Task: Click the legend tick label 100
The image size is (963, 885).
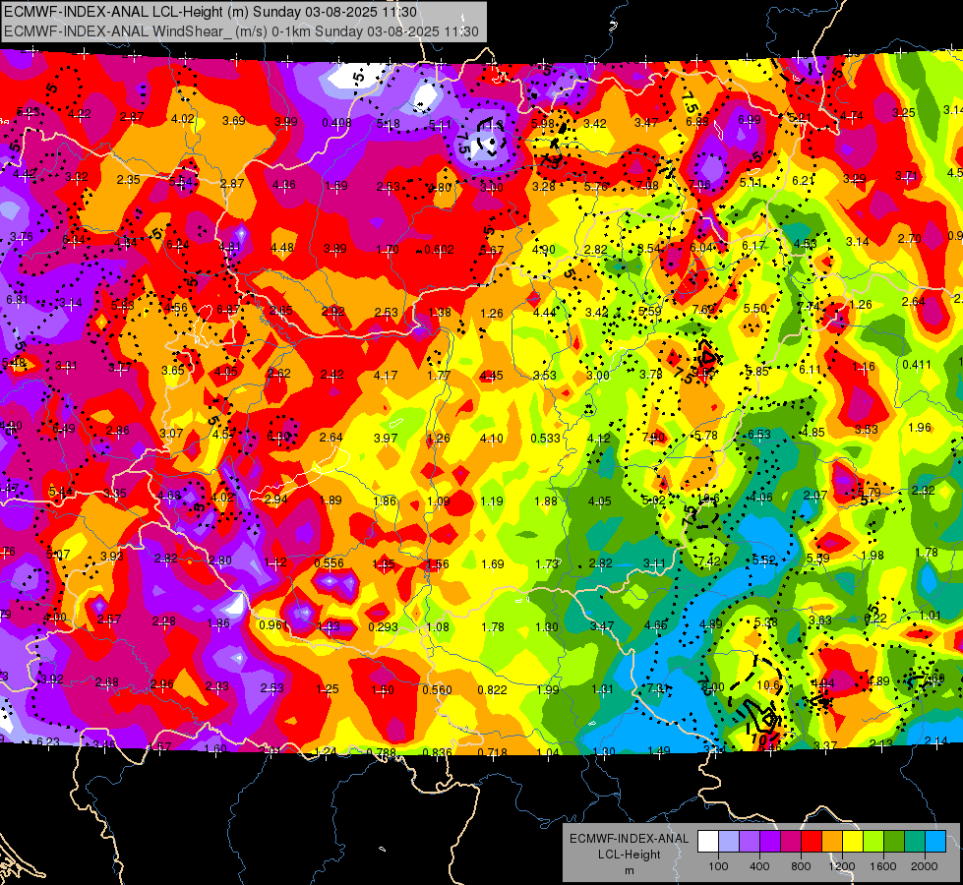Action: pos(718,866)
